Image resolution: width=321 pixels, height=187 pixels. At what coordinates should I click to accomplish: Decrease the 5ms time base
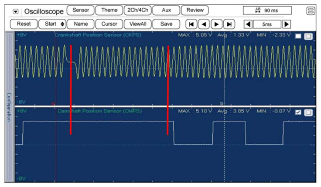pos(248,24)
